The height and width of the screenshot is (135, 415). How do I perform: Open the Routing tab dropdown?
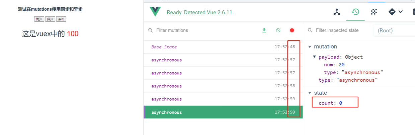point(395,12)
